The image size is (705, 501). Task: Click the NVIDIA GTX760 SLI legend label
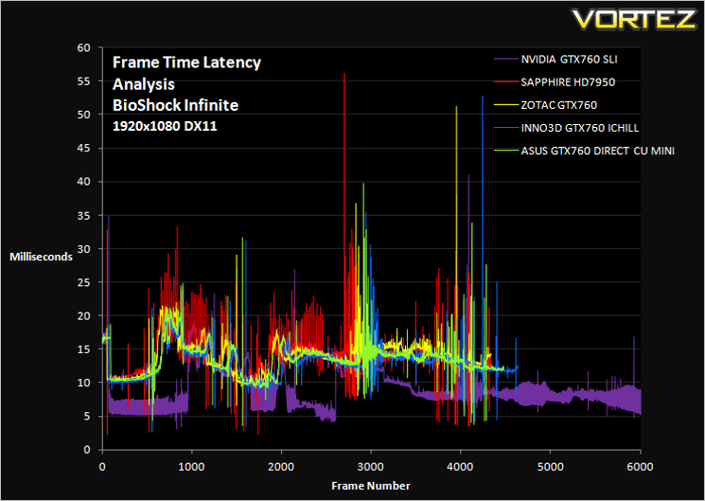point(569,60)
